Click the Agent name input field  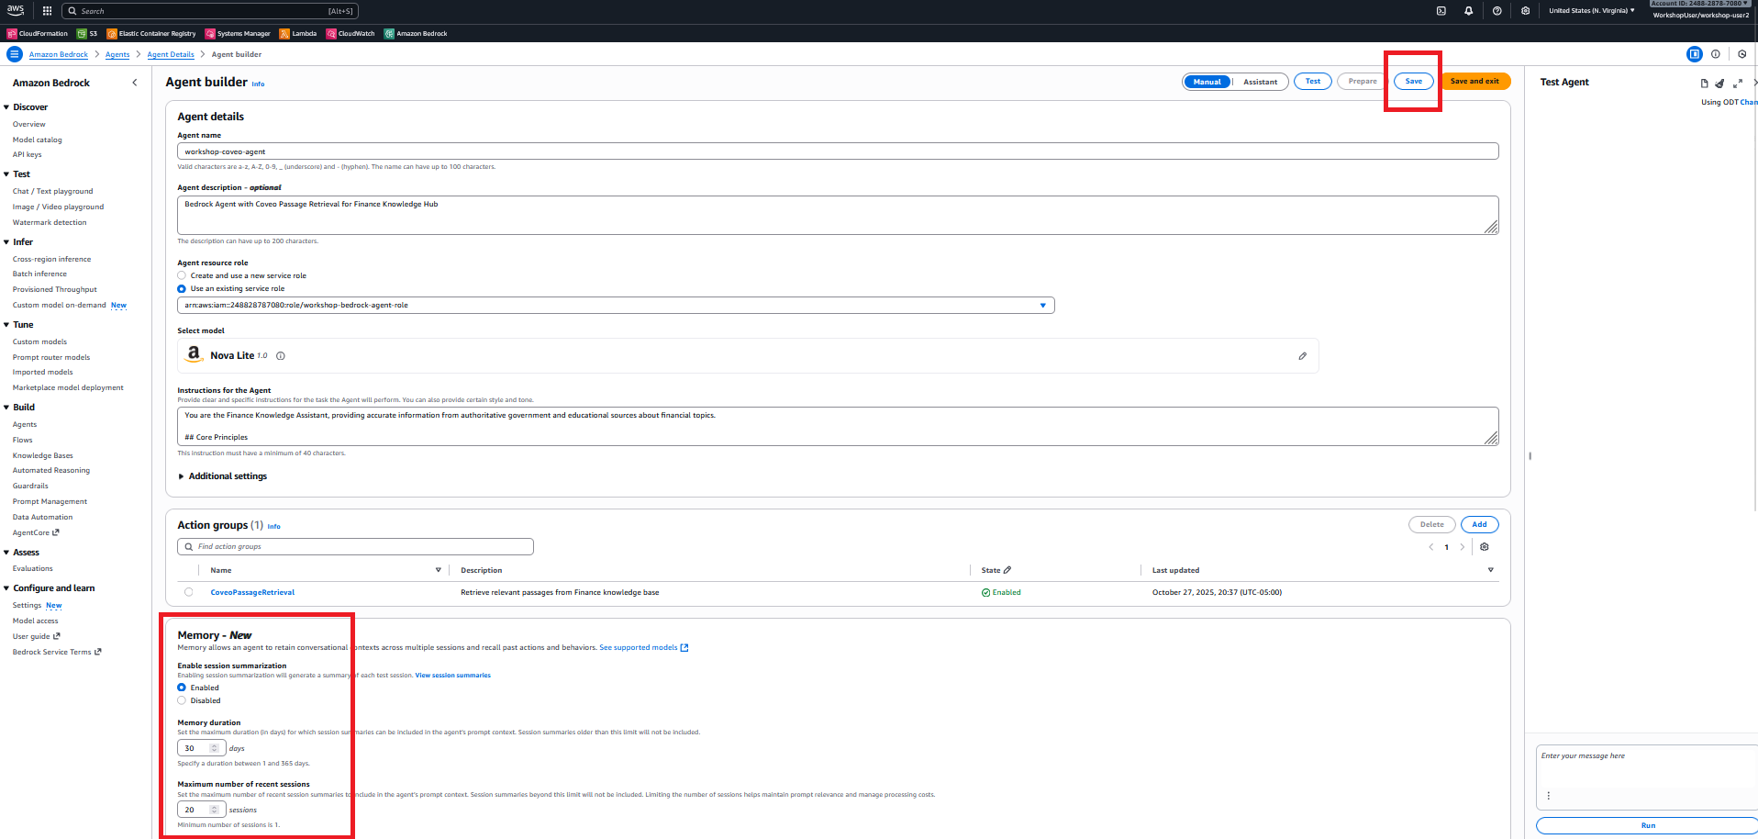(837, 151)
